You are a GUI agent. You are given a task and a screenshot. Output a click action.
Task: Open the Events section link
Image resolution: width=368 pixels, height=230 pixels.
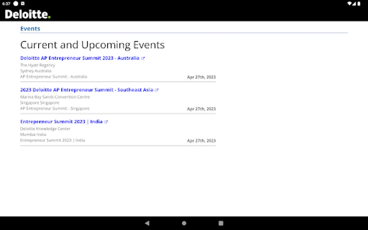pos(30,29)
